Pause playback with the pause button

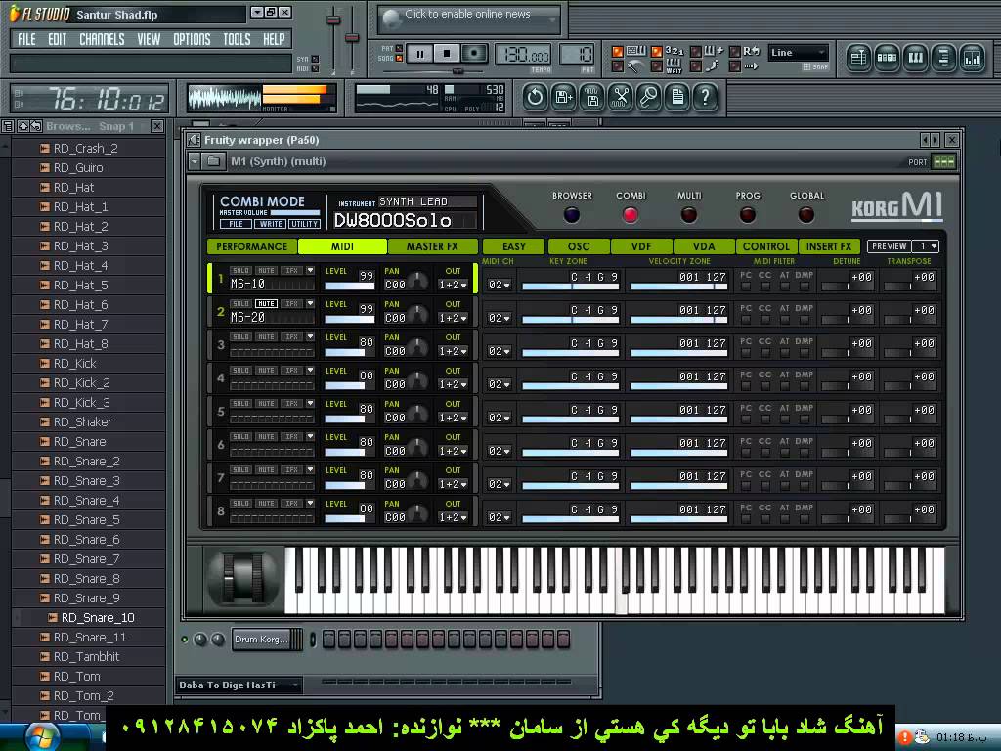click(420, 55)
